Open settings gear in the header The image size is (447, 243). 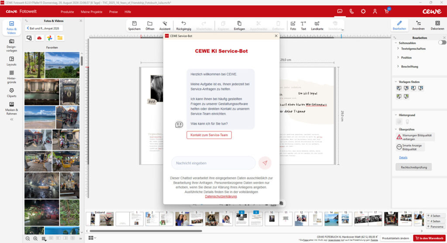[x=363, y=11]
